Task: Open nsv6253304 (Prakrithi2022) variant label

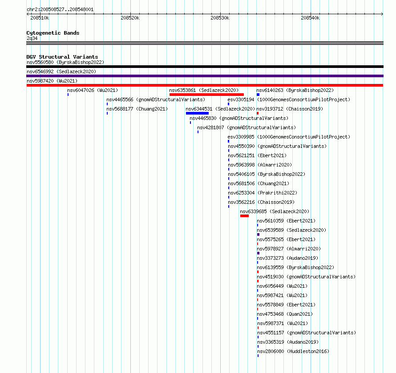Action: pos(263,193)
